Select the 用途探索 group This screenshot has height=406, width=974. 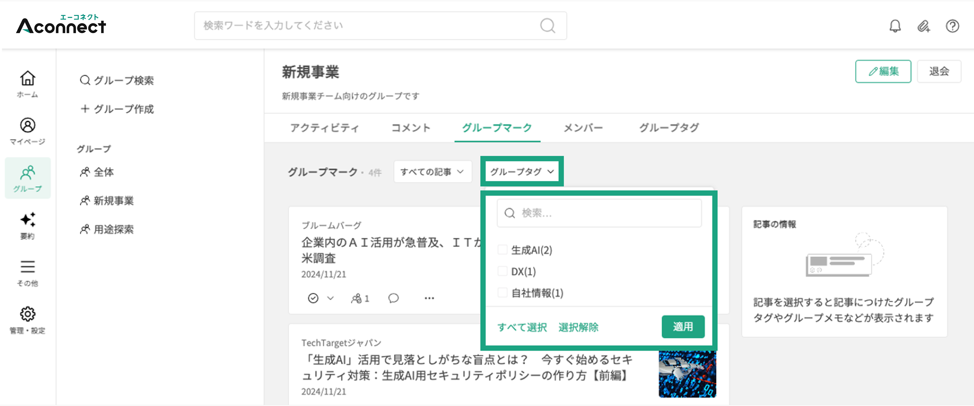[107, 230]
